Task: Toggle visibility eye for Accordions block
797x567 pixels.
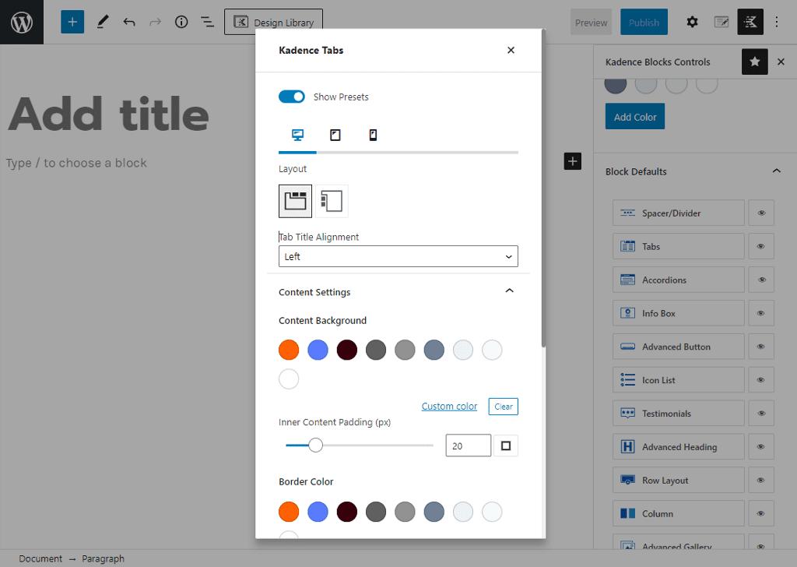Action: (x=761, y=280)
